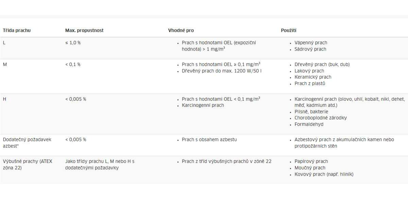408x204 pixels.
Task: Click 'Výbušné prachy (ATEX zóna 22)' row label
Action: 28,164
